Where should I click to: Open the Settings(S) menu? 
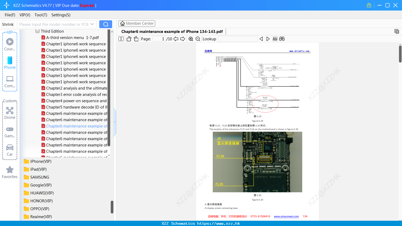[61, 15]
